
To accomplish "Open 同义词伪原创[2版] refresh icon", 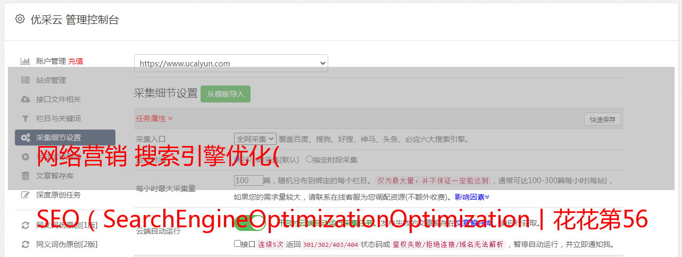I will (25, 244).
